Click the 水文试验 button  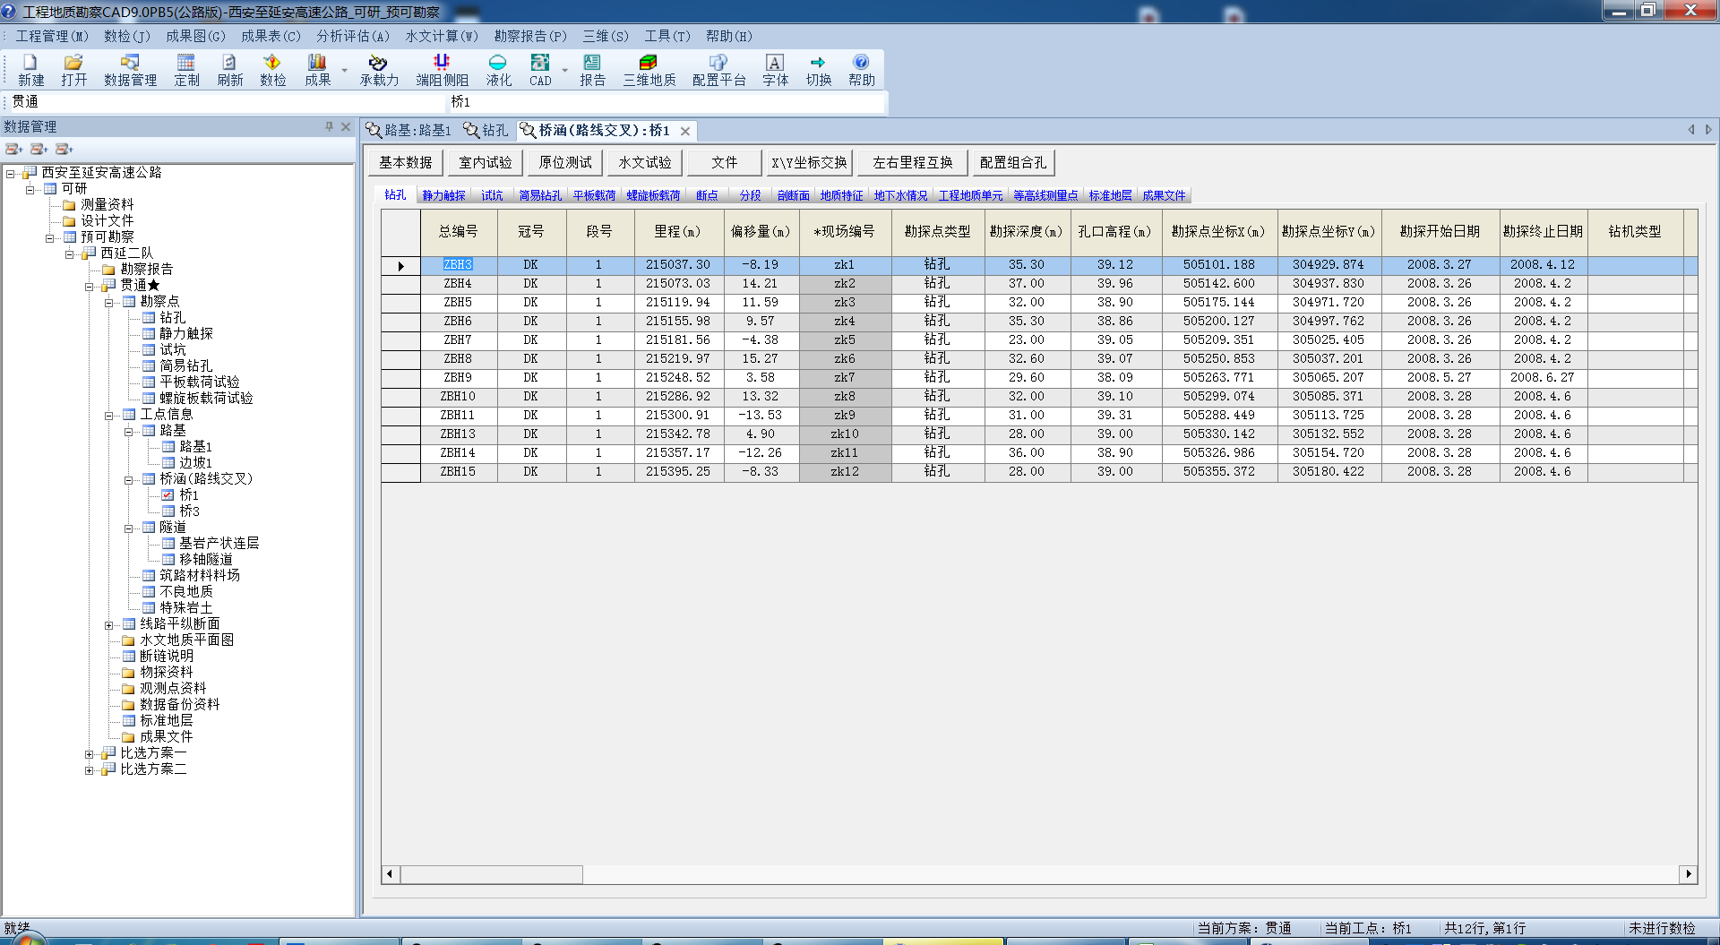point(645,162)
